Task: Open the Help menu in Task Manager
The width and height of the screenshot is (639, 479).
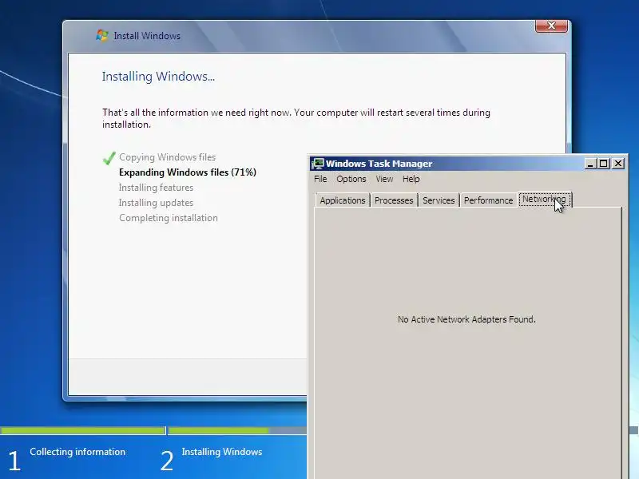Action: point(411,179)
